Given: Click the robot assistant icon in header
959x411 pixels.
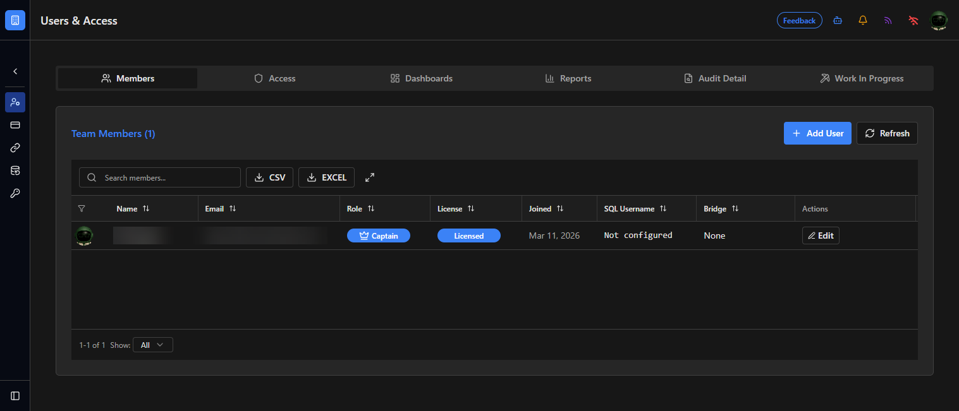Looking at the screenshot, I should coord(838,20).
